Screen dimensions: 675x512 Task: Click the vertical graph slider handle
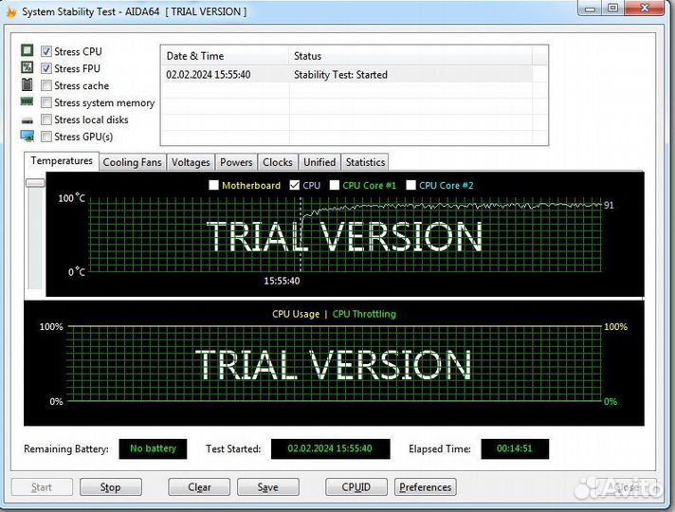coord(35,183)
